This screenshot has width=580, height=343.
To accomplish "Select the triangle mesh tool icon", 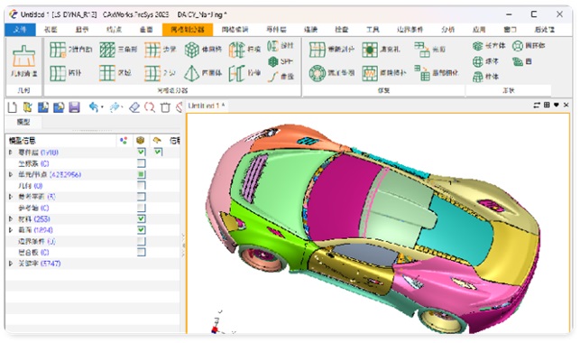I will (x=107, y=50).
